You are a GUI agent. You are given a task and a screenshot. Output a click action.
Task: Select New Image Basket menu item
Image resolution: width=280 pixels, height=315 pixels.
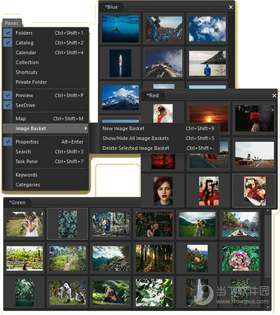[x=158, y=129]
